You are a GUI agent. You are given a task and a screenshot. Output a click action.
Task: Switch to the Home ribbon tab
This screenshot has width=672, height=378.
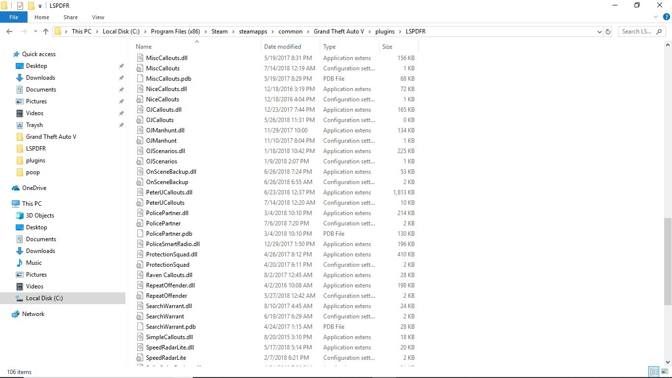point(42,17)
